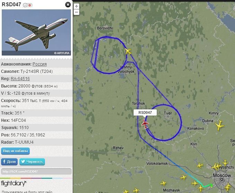The width and height of the screenshot is (235, 193).
Task: Open the Tu-214 aircraft photo
Action: [x=36, y=33]
